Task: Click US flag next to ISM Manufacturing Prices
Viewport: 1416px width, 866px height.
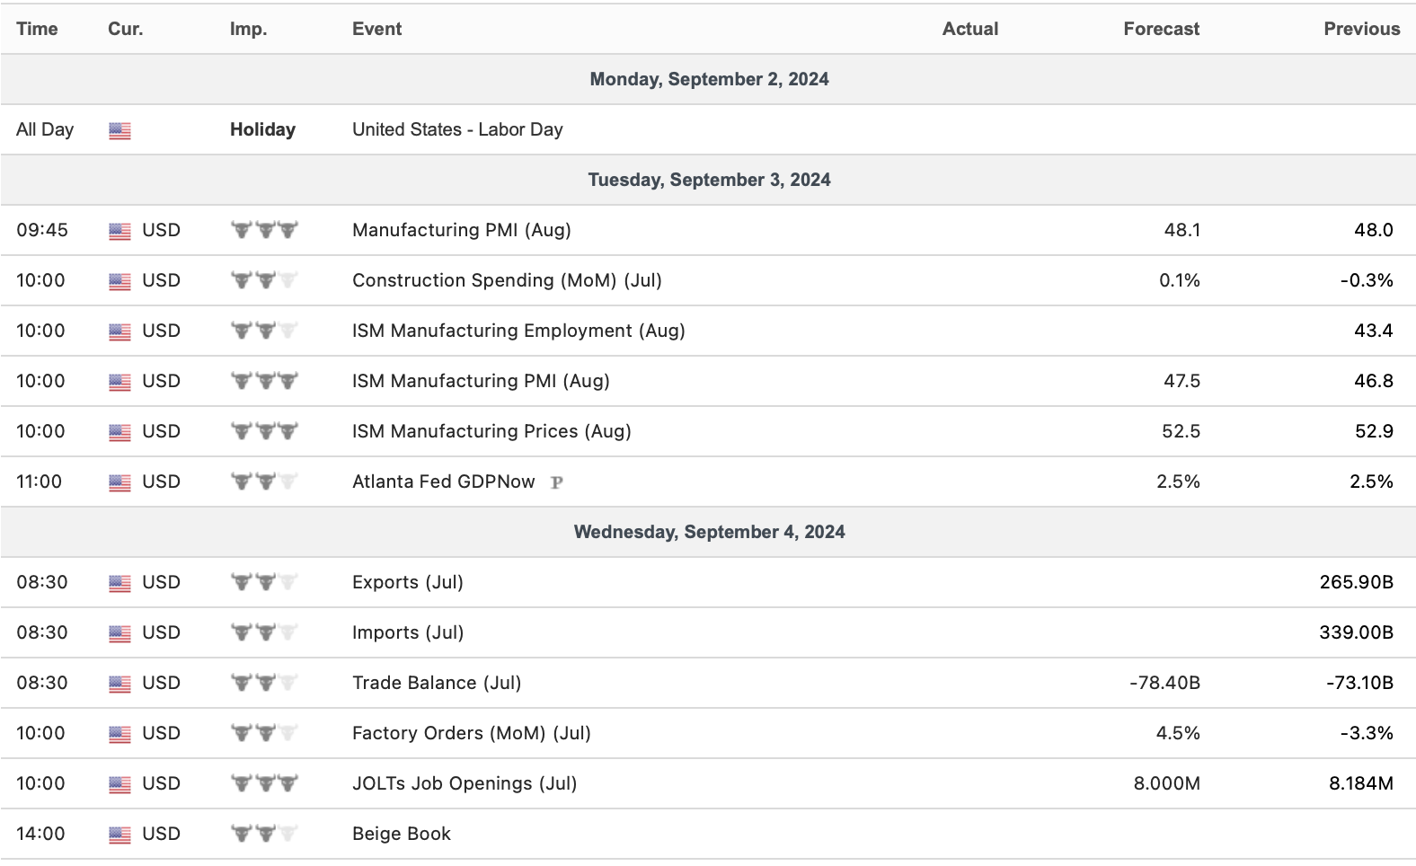Action: coord(119,432)
